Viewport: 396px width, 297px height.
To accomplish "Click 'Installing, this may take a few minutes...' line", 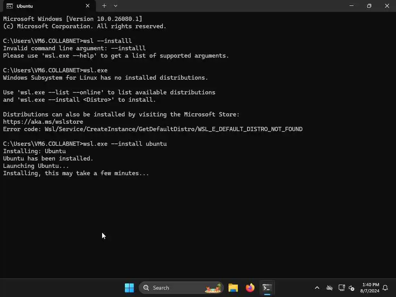I will (x=76, y=173).
